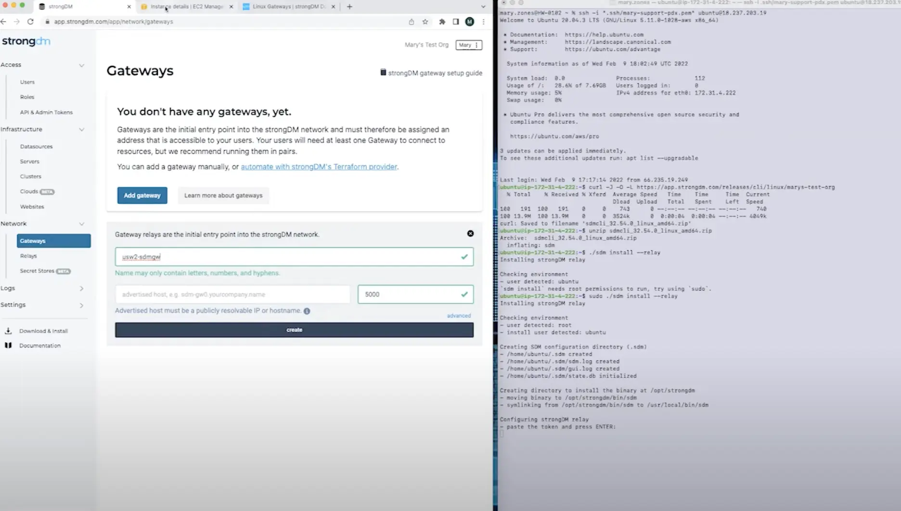Click the info icon beside advertised host hint

pos(307,311)
